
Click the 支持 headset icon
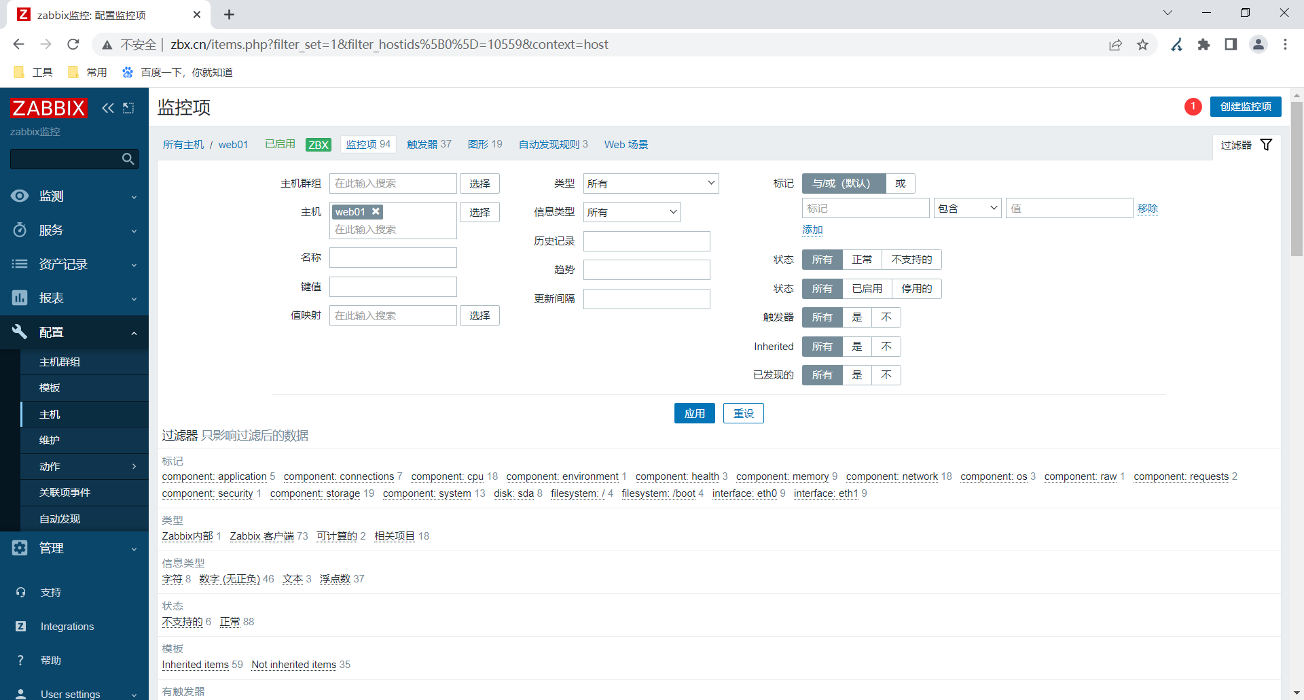[x=20, y=593]
